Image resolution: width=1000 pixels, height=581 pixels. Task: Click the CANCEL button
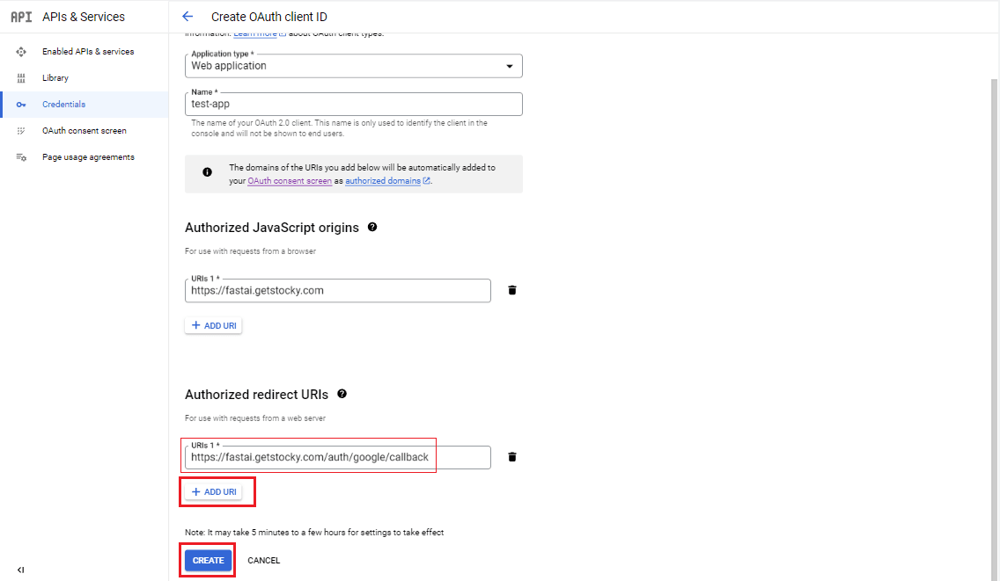tap(263, 561)
